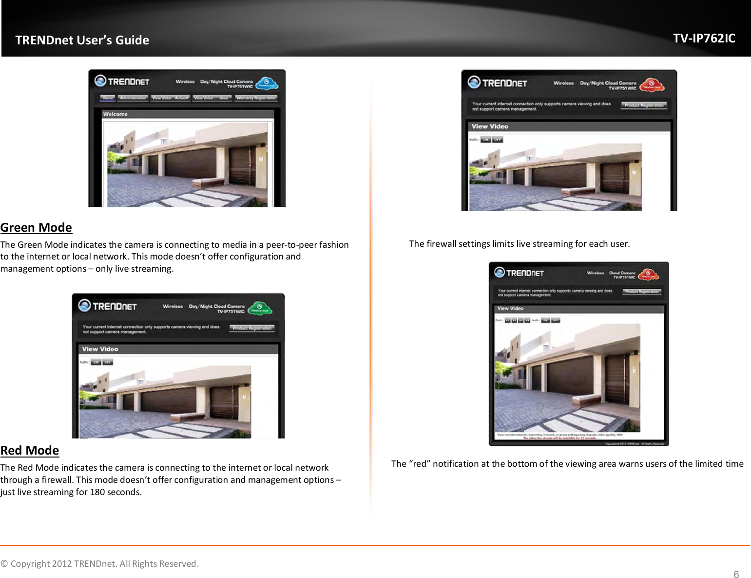Open the View Video ActiveX tab
The height and width of the screenshot is (578, 751).
(170, 98)
